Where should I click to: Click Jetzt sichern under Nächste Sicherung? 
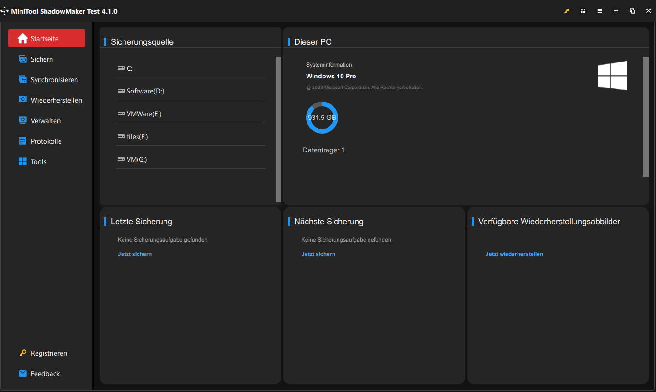coord(318,254)
